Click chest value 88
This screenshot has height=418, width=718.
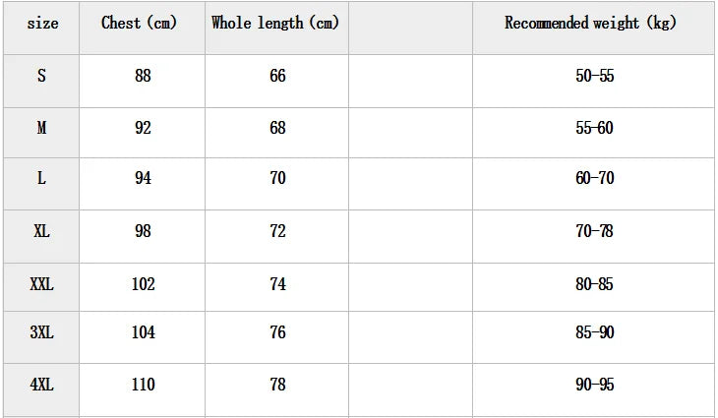pos(143,76)
